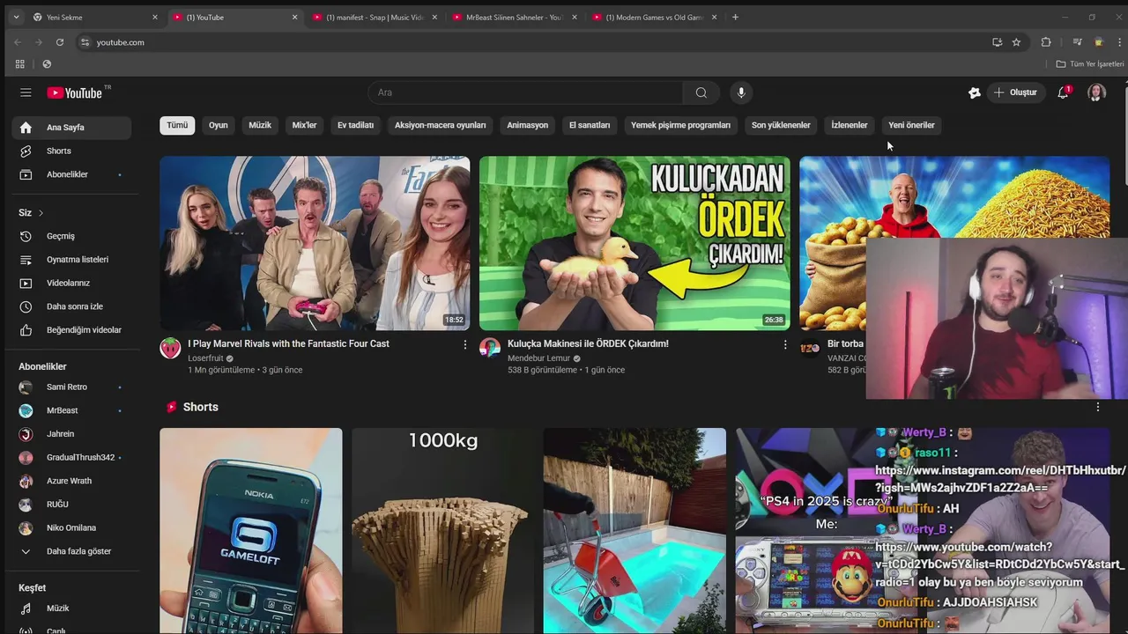Open I Play Marvel Rivals video title
The image size is (1128, 634).
(x=288, y=343)
